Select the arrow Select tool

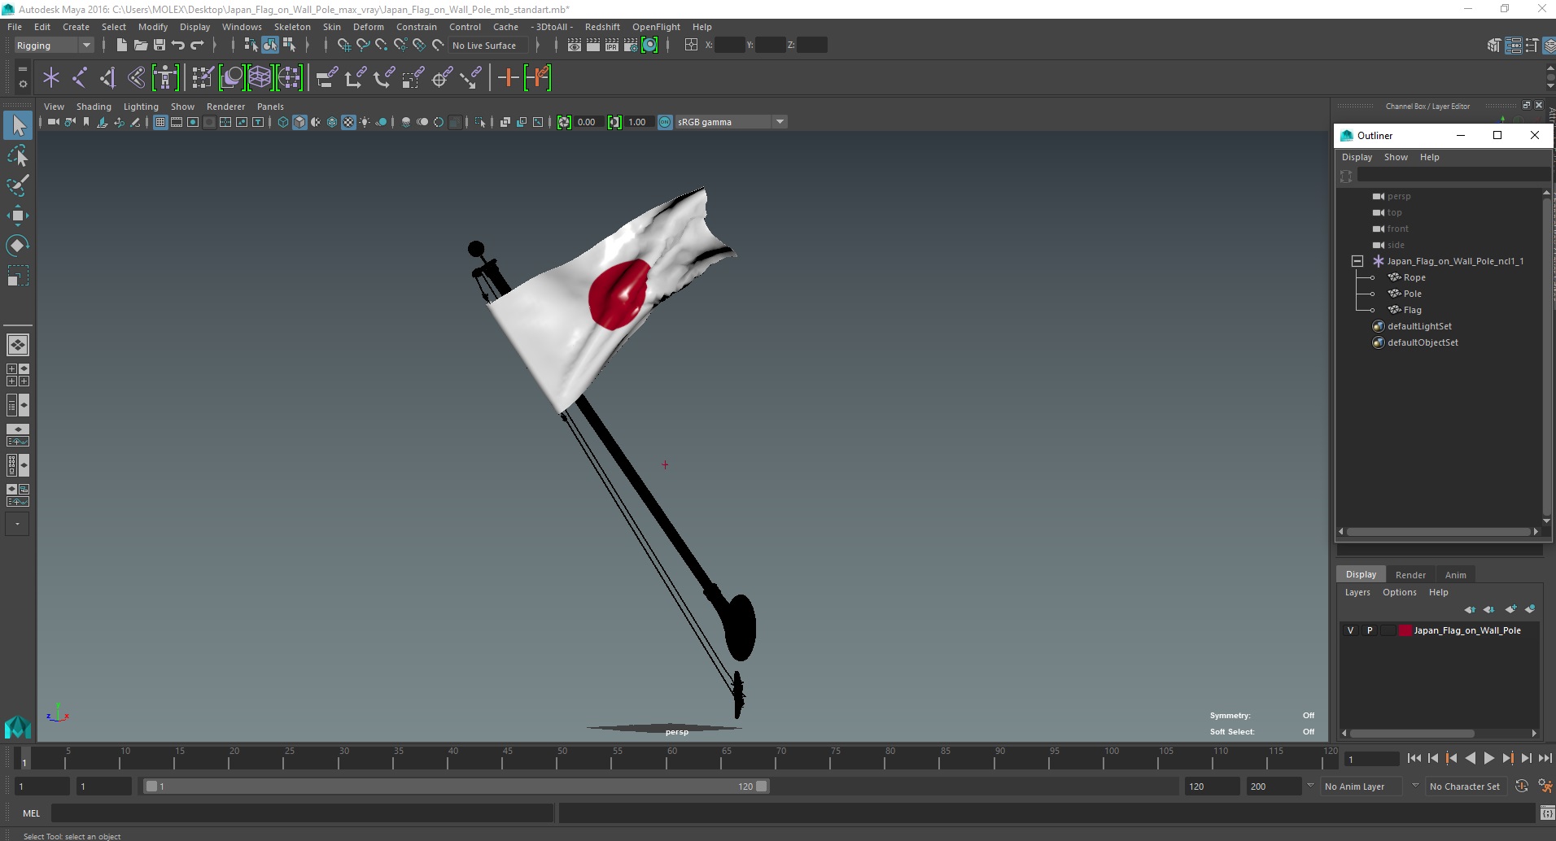[x=18, y=125]
